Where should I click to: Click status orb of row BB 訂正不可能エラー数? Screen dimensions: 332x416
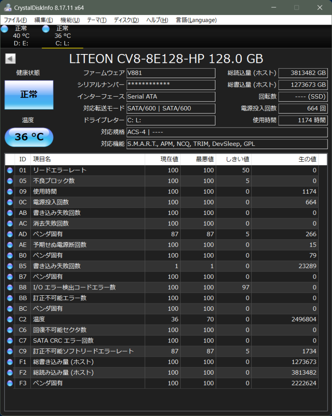10,298
